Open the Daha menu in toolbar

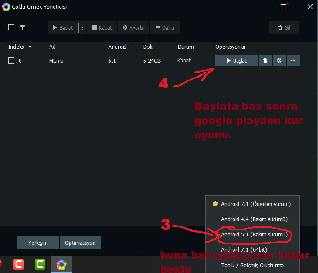tap(165, 27)
